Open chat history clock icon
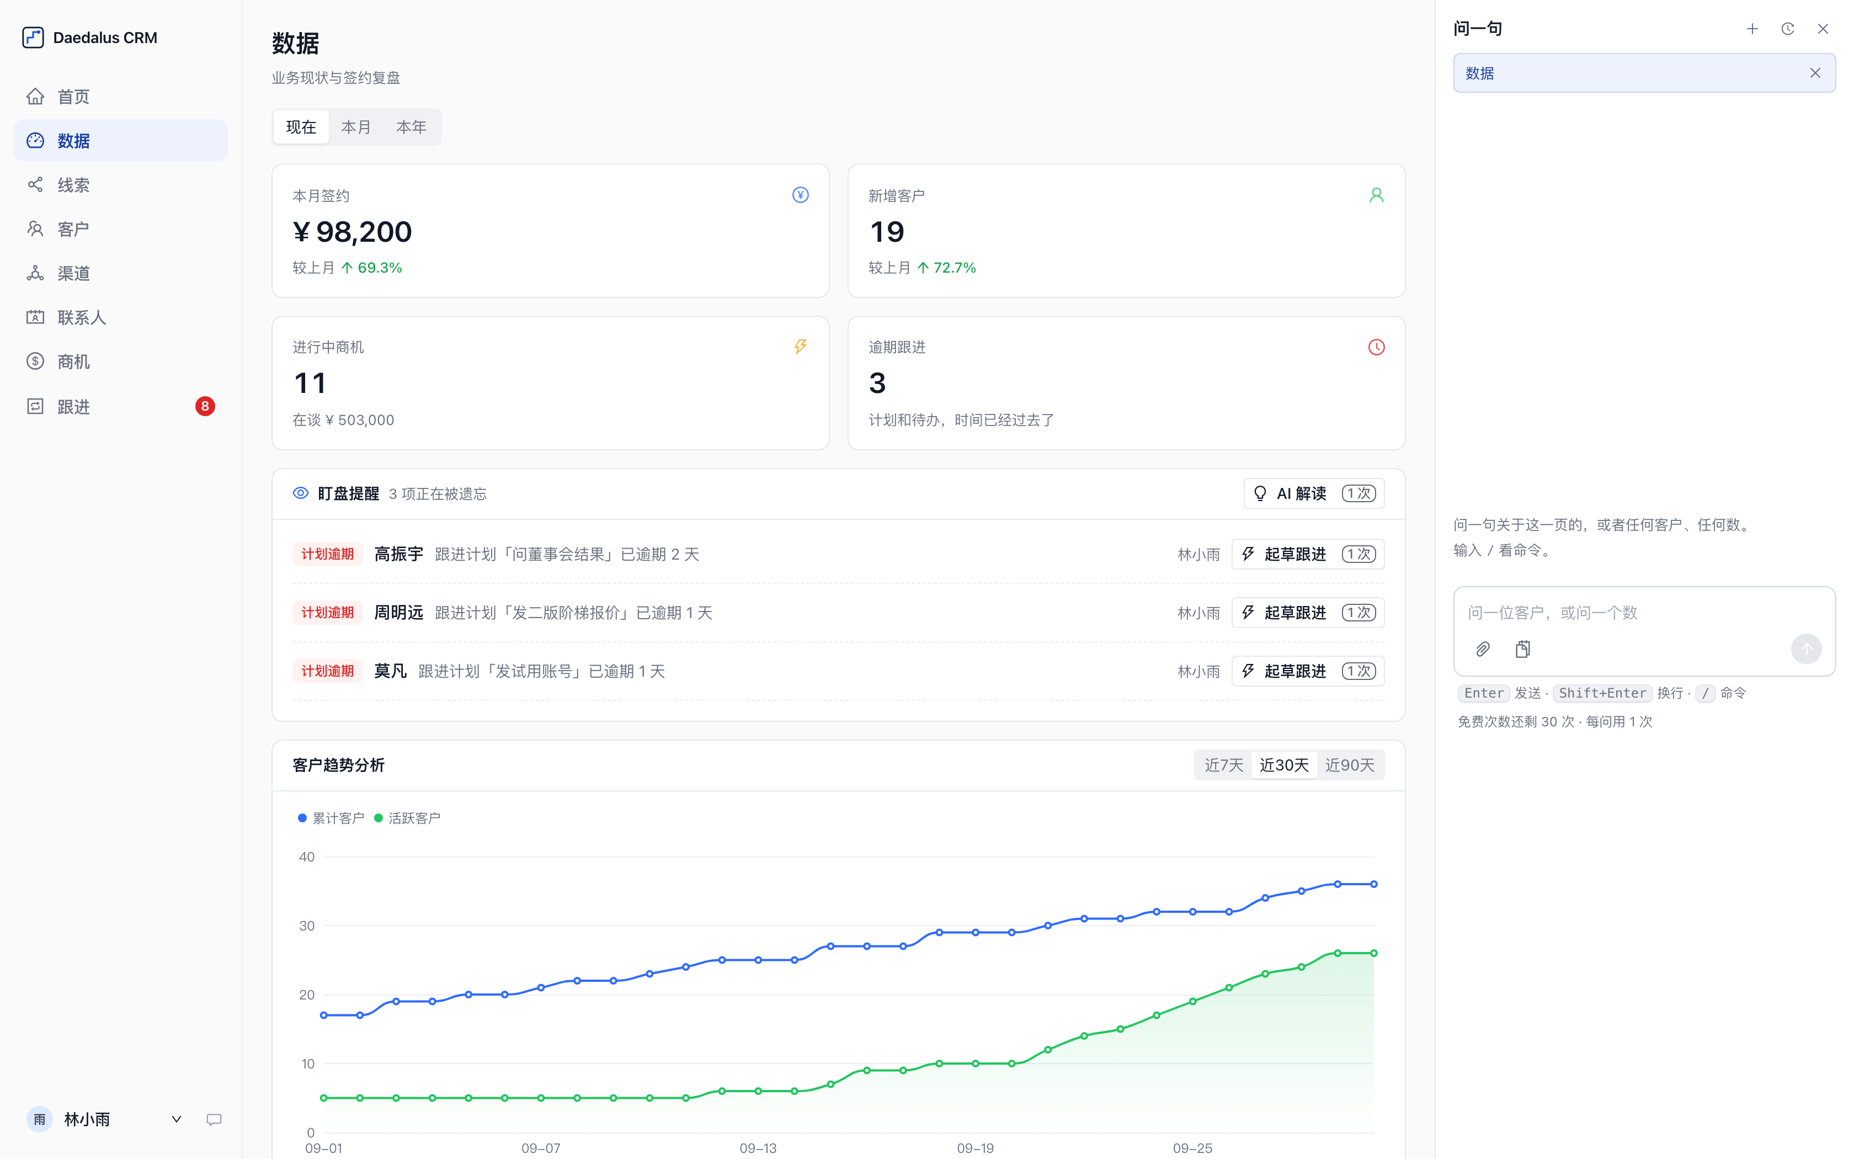 1787,29
